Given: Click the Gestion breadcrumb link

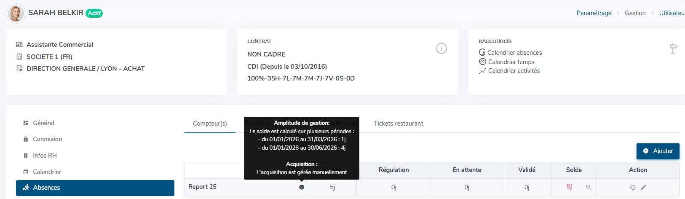Looking at the screenshot, I should pos(635,13).
